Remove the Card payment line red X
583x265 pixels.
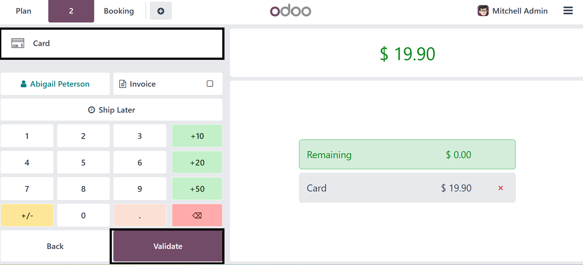pos(500,188)
